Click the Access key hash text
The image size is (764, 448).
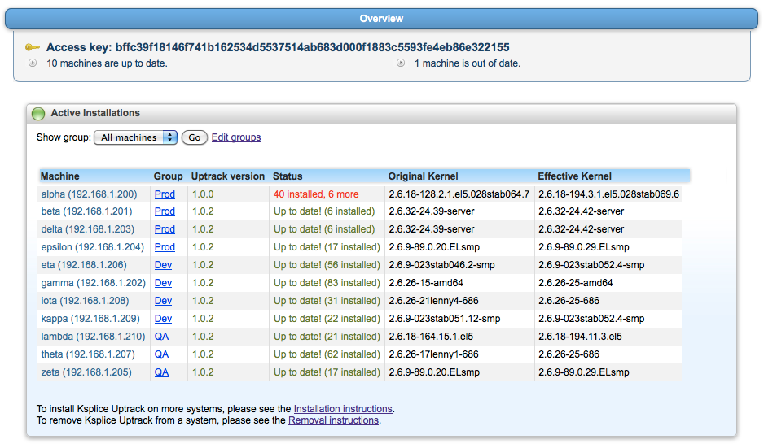tap(312, 47)
